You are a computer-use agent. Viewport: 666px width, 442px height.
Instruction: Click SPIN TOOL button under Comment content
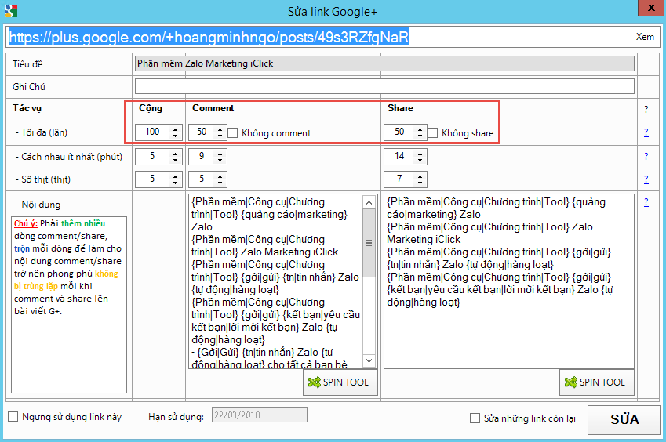pos(340,382)
